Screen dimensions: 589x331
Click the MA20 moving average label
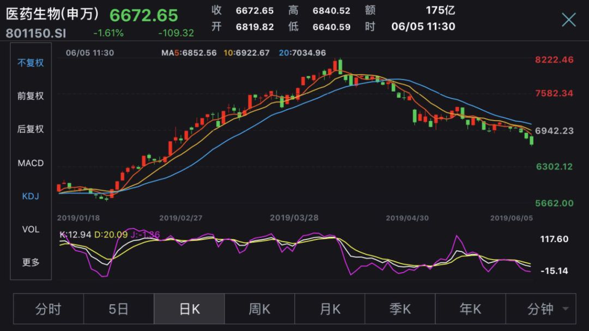click(303, 53)
